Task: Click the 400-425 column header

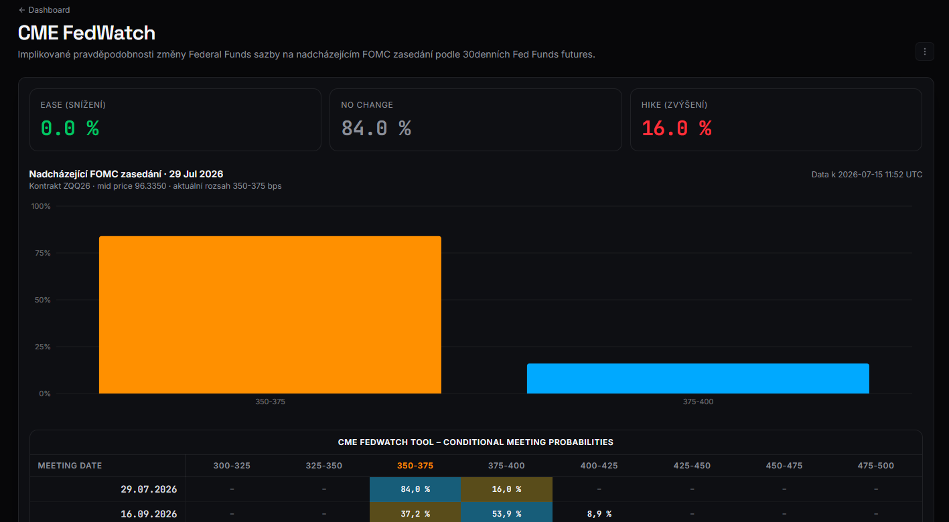Action: click(599, 466)
